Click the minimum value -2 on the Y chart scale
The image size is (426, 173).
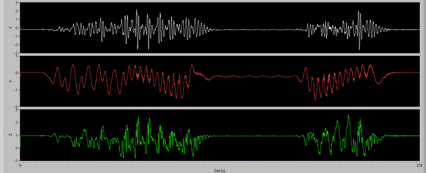16,106
